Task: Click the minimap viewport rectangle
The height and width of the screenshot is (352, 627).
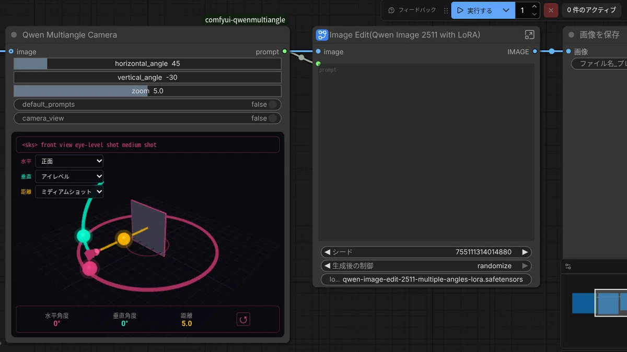Action: [x=611, y=302]
